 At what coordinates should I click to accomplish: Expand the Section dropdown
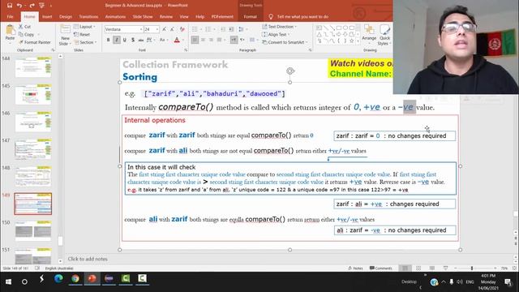click(x=85, y=42)
